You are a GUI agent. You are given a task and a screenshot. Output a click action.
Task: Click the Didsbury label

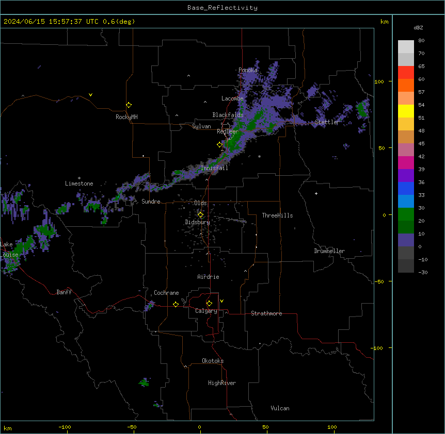[x=198, y=222]
